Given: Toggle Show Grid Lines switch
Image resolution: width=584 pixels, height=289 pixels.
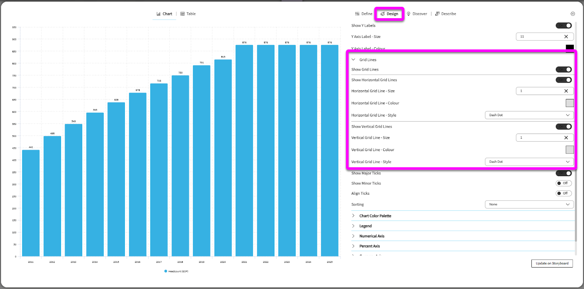Looking at the screenshot, I should point(564,70).
